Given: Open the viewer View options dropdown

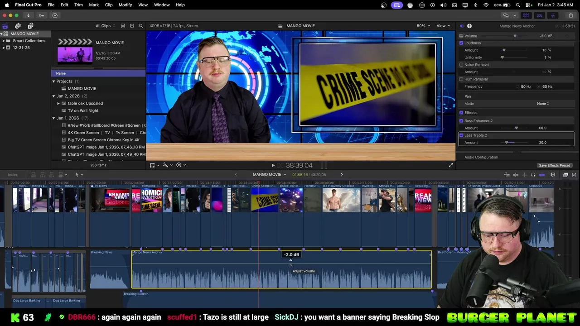Looking at the screenshot, I should (443, 26).
